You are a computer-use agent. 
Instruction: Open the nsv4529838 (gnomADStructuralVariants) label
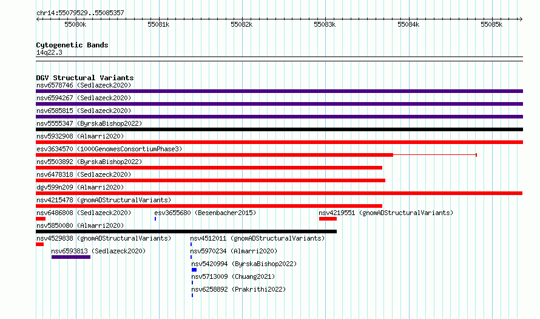pos(104,238)
